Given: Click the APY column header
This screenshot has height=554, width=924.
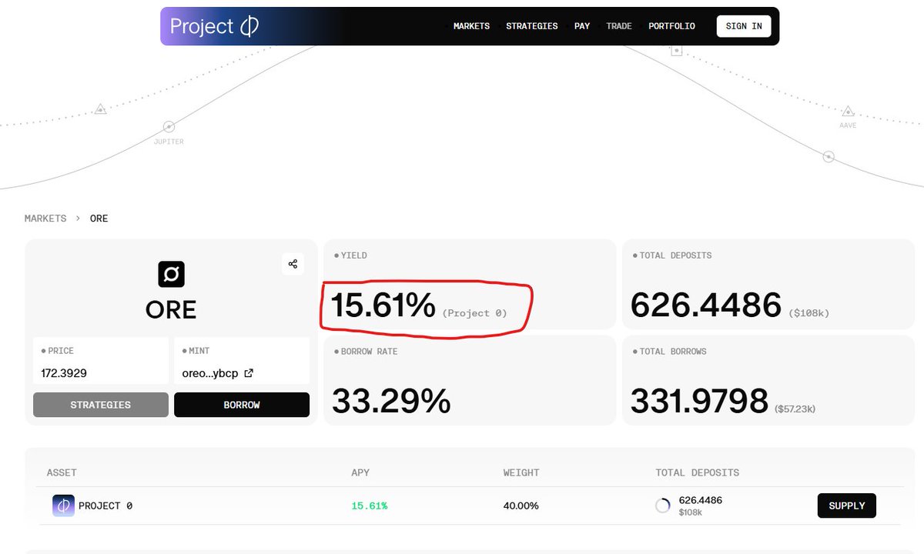Looking at the screenshot, I should tap(360, 472).
